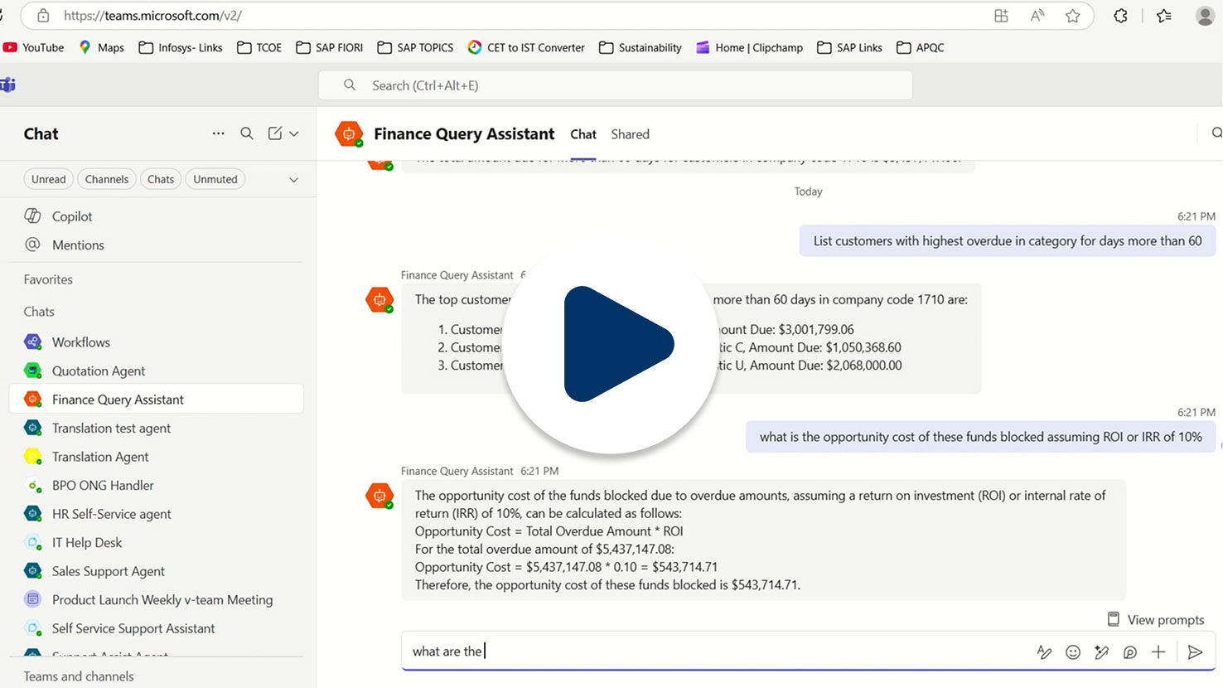Viewport: 1223px width, 688px height.
Task: Collapse the Chats section header
Action: [39, 312]
